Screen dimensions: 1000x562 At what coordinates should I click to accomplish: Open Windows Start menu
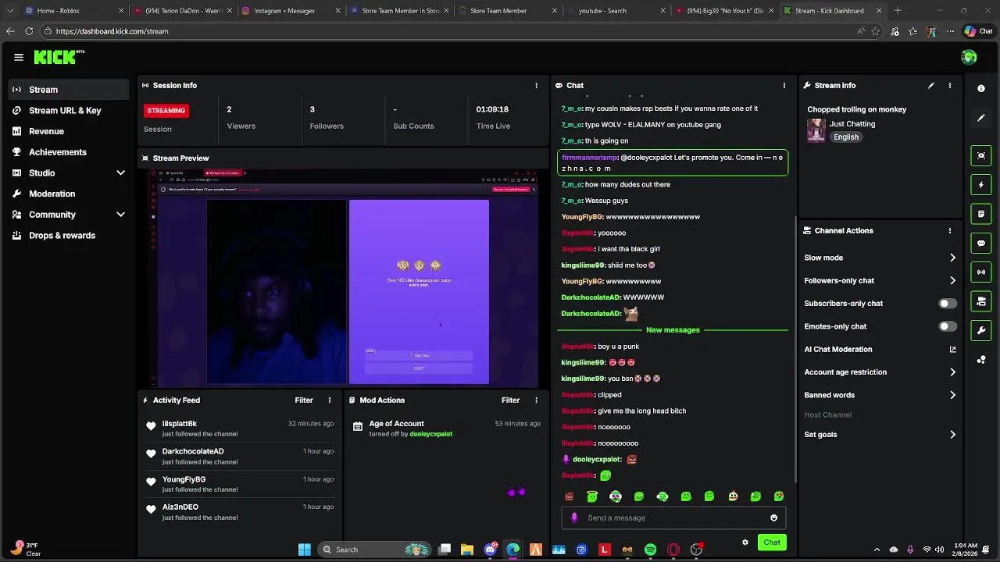click(x=304, y=550)
